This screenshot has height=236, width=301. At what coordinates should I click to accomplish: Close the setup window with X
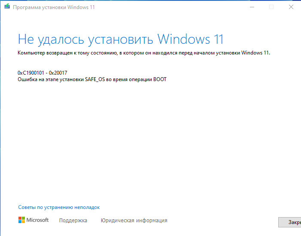coord(291,7)
